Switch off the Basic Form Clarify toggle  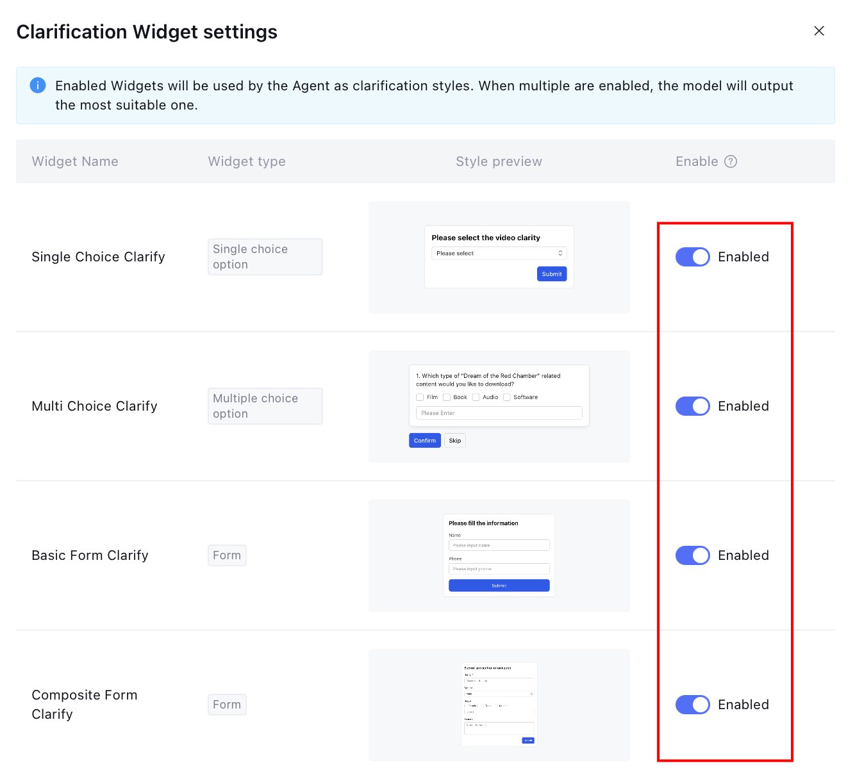point(692,555)
